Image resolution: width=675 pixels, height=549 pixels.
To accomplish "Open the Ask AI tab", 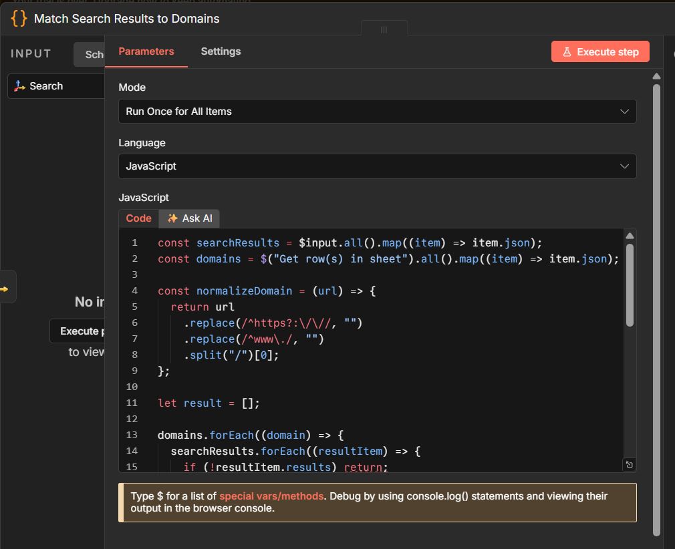I will [189, 218].
